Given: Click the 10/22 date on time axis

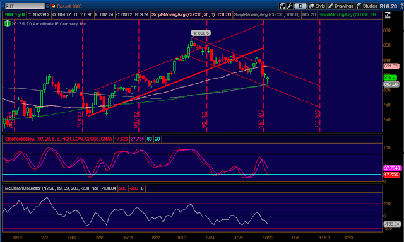Looking at the screenshot, I should tap(268, 238).
